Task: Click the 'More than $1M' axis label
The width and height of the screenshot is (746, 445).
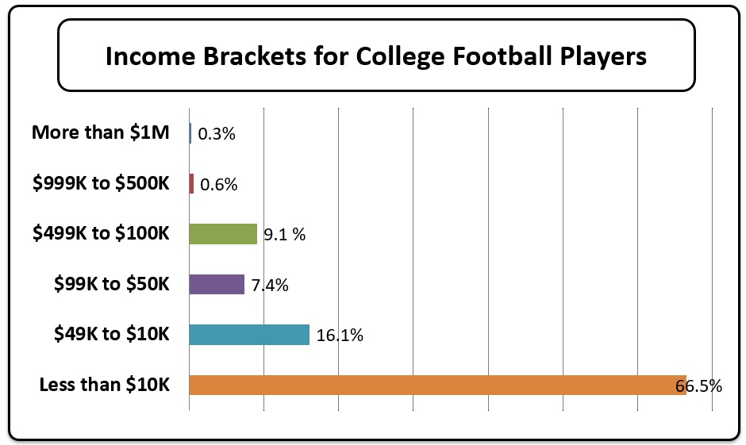Action: 101,132
